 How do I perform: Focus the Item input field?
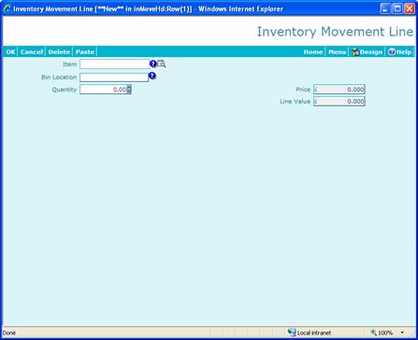(x=115, y=64)
